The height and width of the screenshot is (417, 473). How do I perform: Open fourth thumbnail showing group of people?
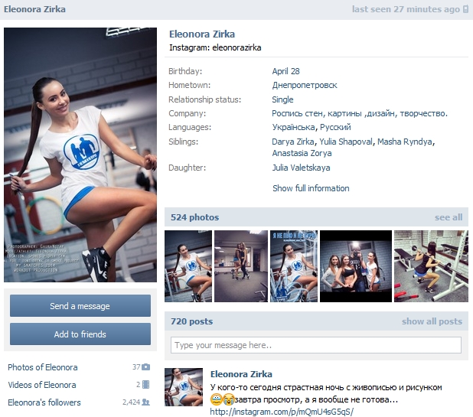[356, 266]
